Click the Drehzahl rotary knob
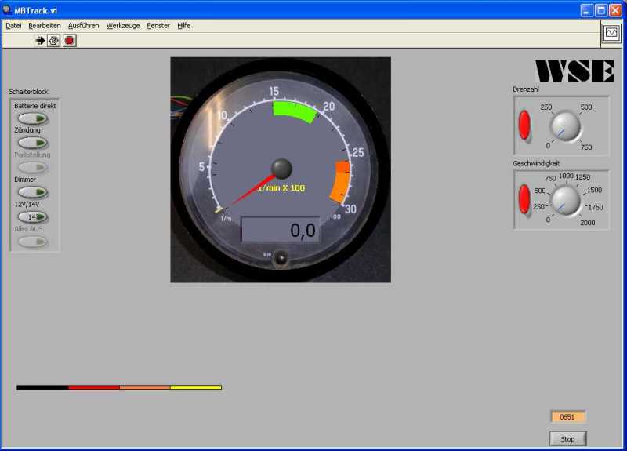The width and height of the screenshot is (627, 451). [565, 126]
